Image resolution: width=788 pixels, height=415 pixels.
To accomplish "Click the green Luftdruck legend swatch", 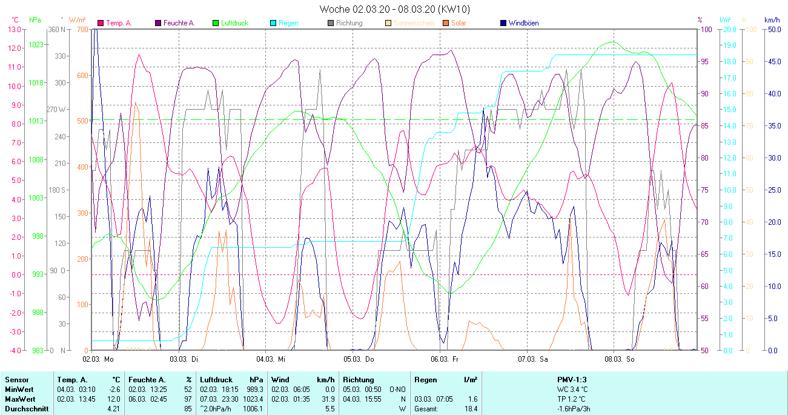I will 216,23.
